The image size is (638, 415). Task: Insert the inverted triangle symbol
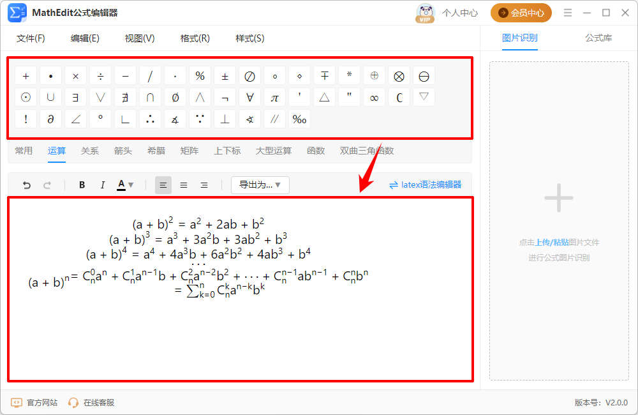(424, 98)
